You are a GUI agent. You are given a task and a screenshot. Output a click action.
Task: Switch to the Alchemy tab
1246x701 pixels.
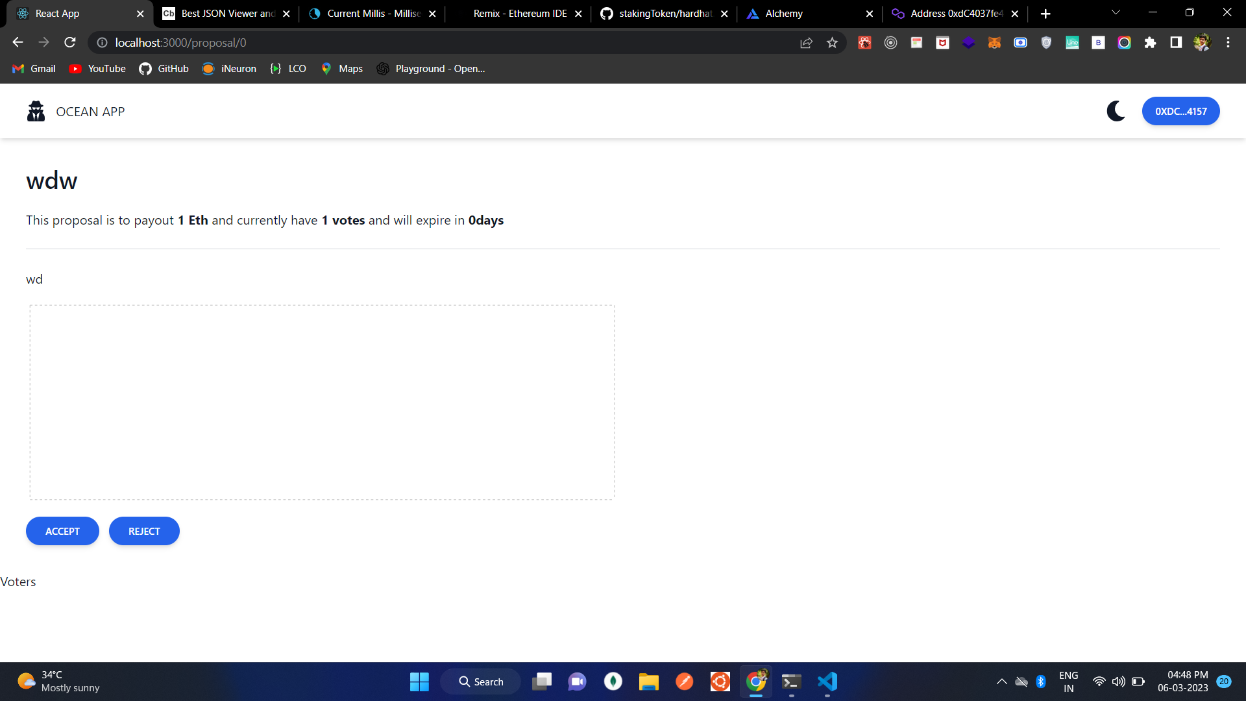[x=784, y=14]
